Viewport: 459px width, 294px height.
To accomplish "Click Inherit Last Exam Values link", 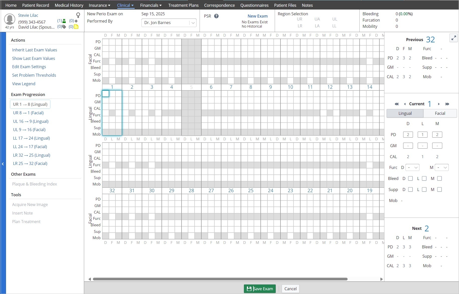I will pos(35,50).
